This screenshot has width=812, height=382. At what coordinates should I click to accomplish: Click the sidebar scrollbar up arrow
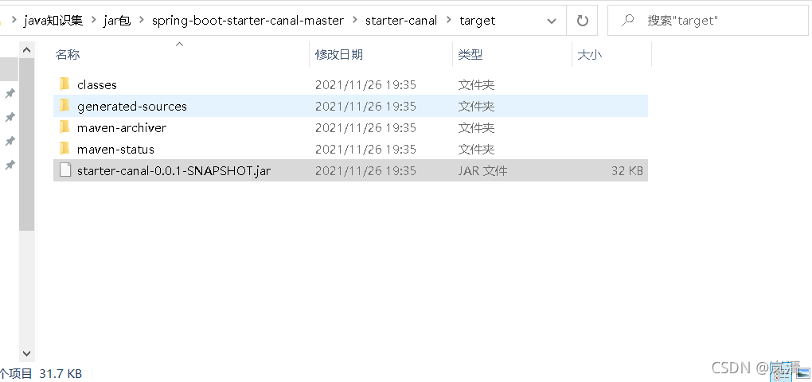(26, 50)
